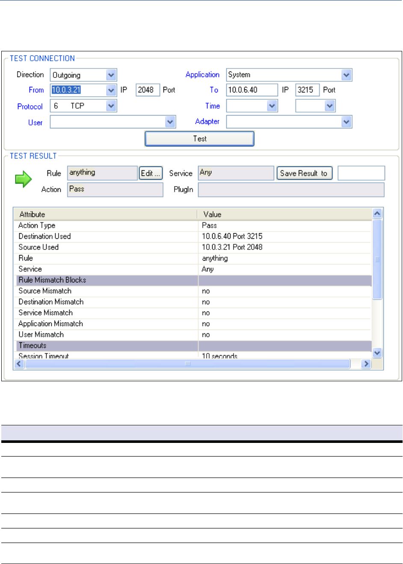Expand the From IP address dropdown
The height and width of the screenshot is (564, 403).
111,90
